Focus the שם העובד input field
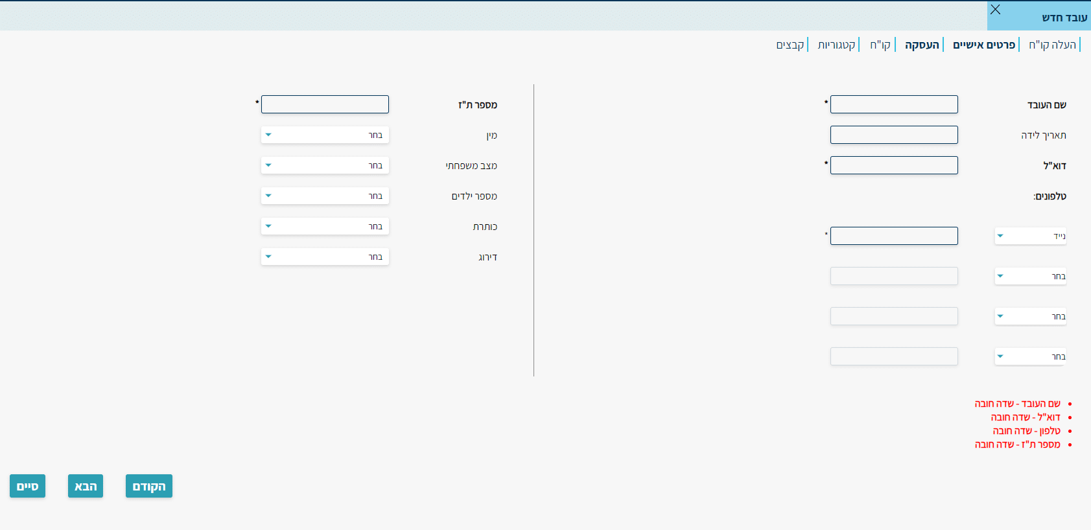 [894, 104]
